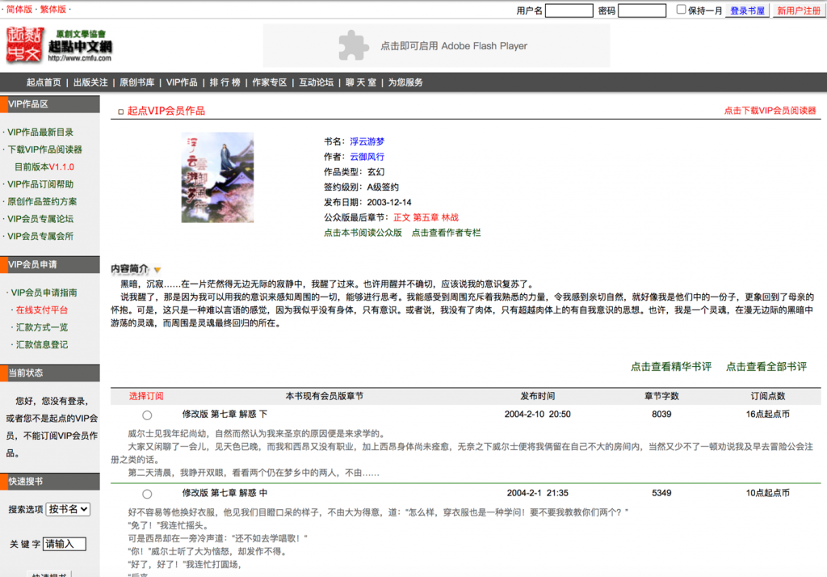827x577 pixels.
Task: Open sidebar link VIP会员专属论坛
Action: 40,219
